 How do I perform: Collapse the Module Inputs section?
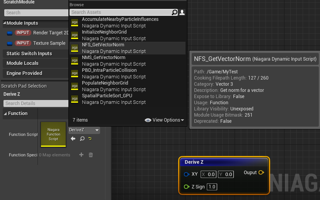(x=5, y=23)
